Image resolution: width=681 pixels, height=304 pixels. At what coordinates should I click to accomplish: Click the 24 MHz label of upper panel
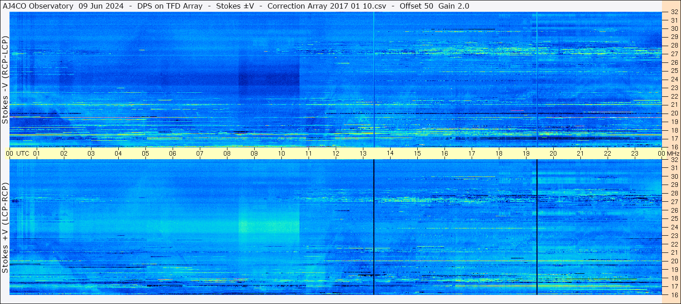(x=674, y=80)
